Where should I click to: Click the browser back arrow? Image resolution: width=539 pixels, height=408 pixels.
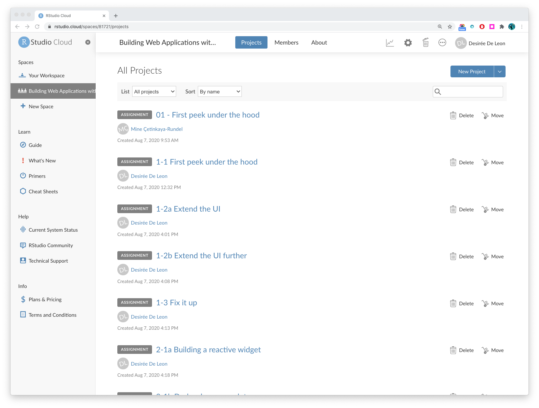point(17,27)
